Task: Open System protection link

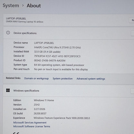Action: [62, 79]
